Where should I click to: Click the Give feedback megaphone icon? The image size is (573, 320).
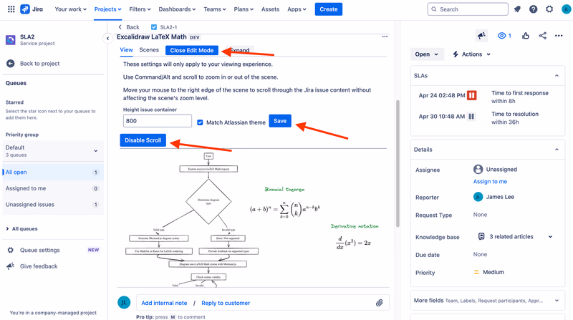click(x=10, y=266)
